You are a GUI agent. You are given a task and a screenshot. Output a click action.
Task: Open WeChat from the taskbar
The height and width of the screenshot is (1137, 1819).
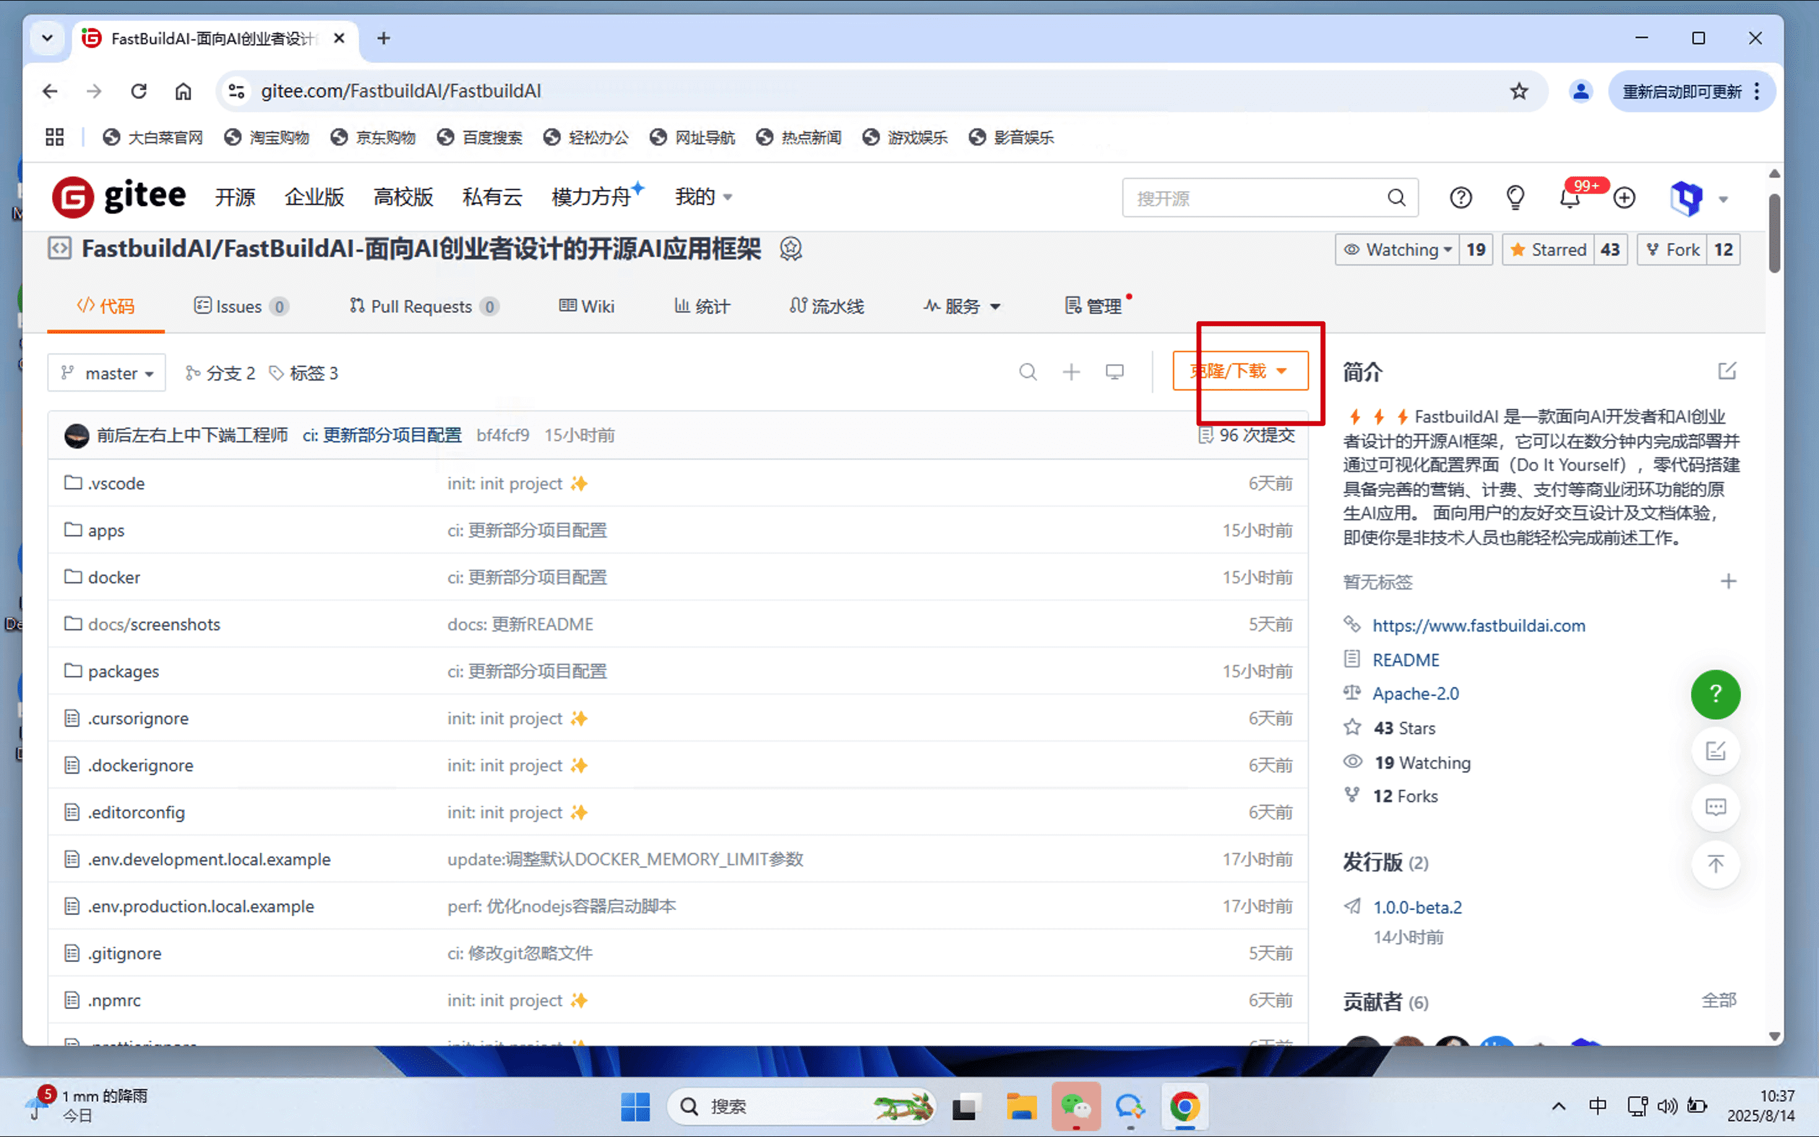[1075, 1106]
